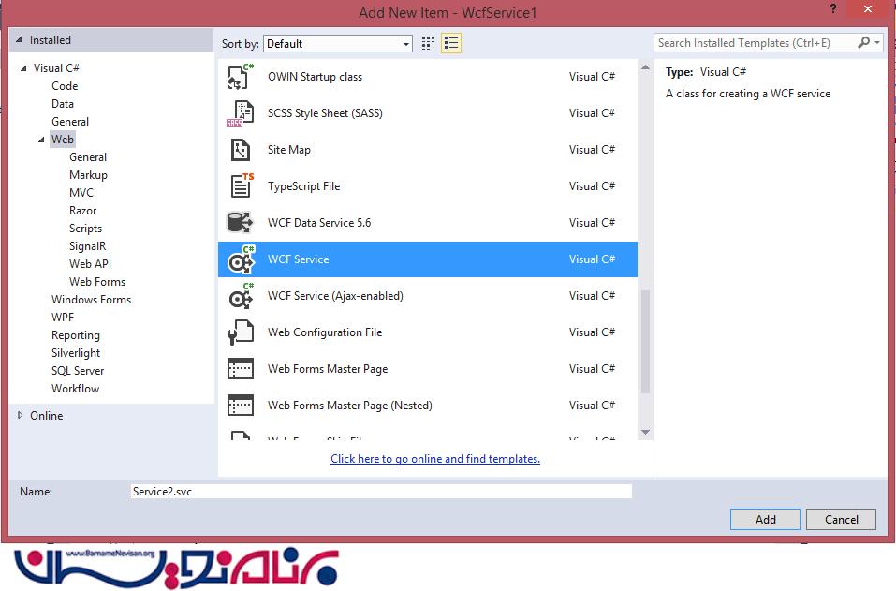Collapse the Visual C# tree node
896x591 pixels.
24,68
